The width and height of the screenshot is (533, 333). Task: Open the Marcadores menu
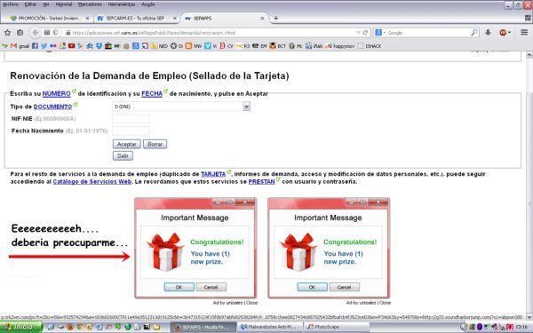point(90,4)
